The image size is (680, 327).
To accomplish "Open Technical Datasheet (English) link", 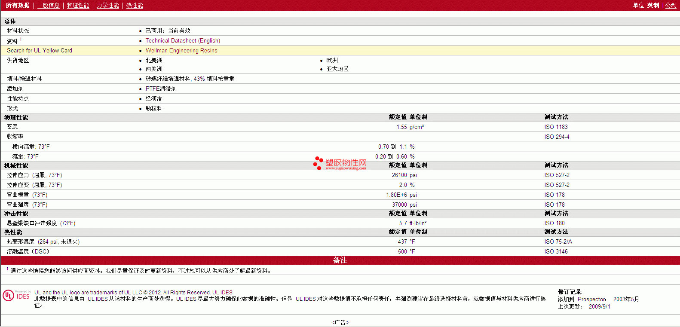I will click(183, 40).
